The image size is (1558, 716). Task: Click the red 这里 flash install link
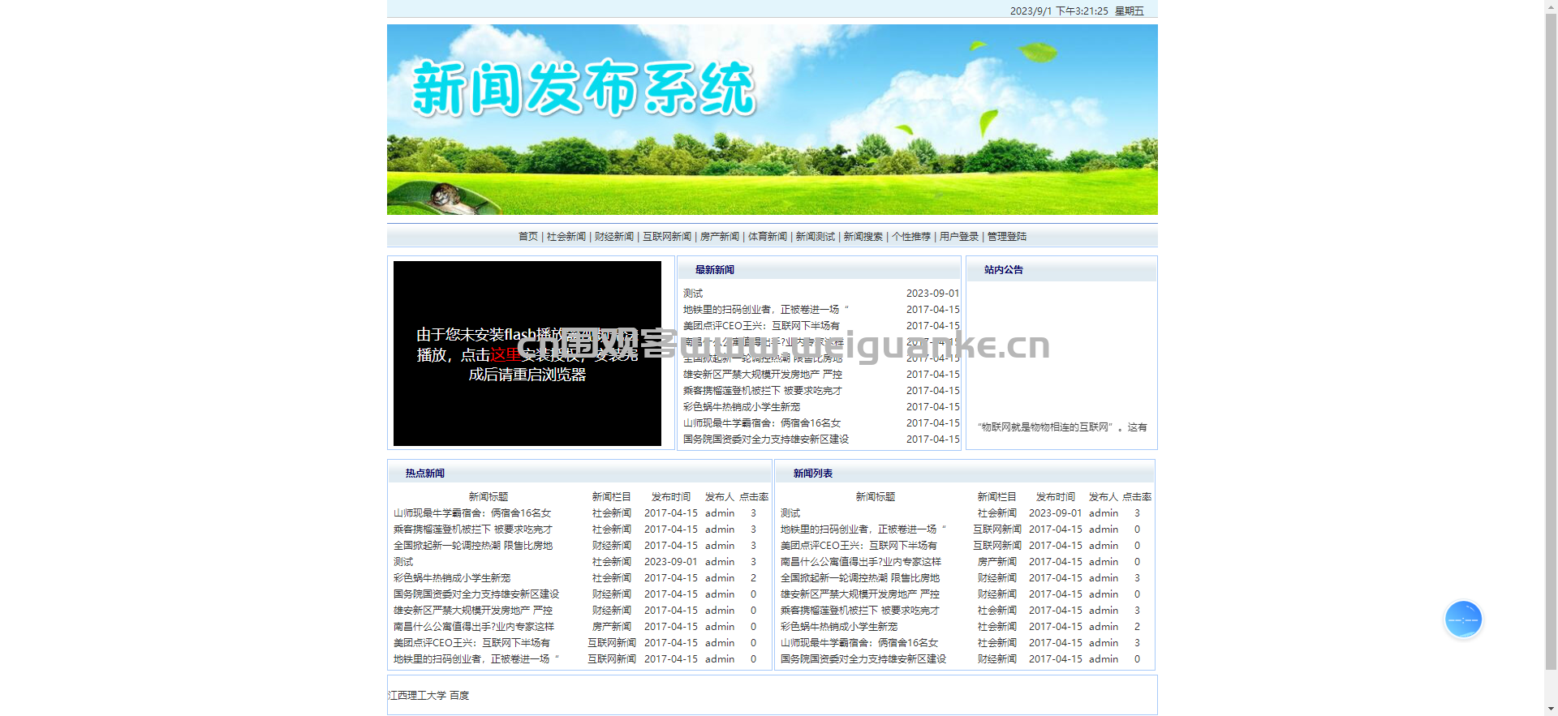pos(505,355)
